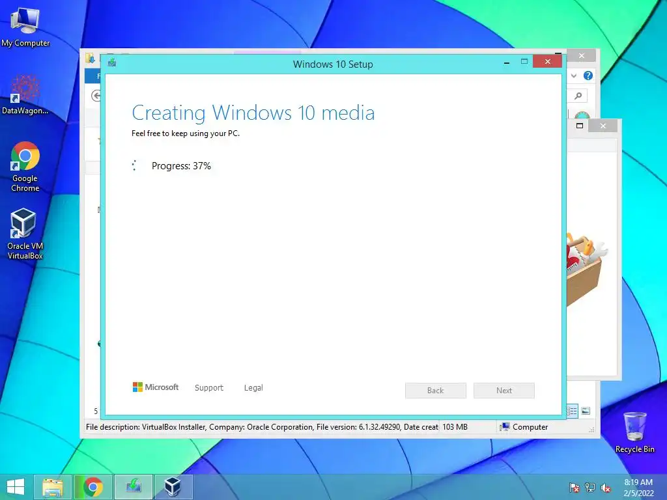
Task: Switch to Chrome in the taskbar
Action: tap(93, 487)
